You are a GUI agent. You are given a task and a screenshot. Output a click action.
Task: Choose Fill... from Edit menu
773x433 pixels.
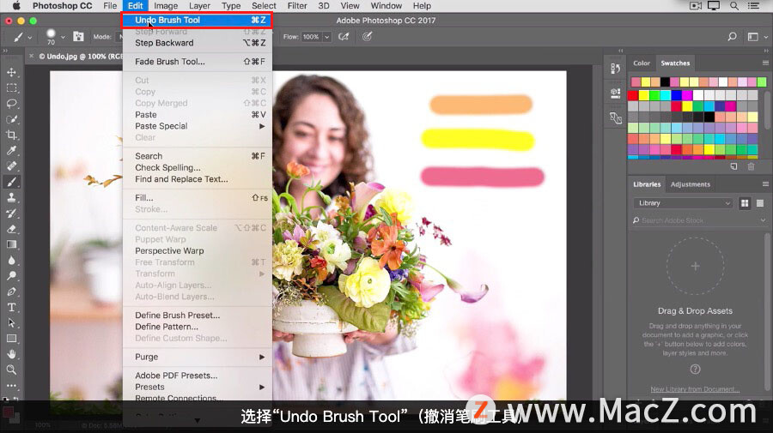pyautogui.click(x=198, y=198)
